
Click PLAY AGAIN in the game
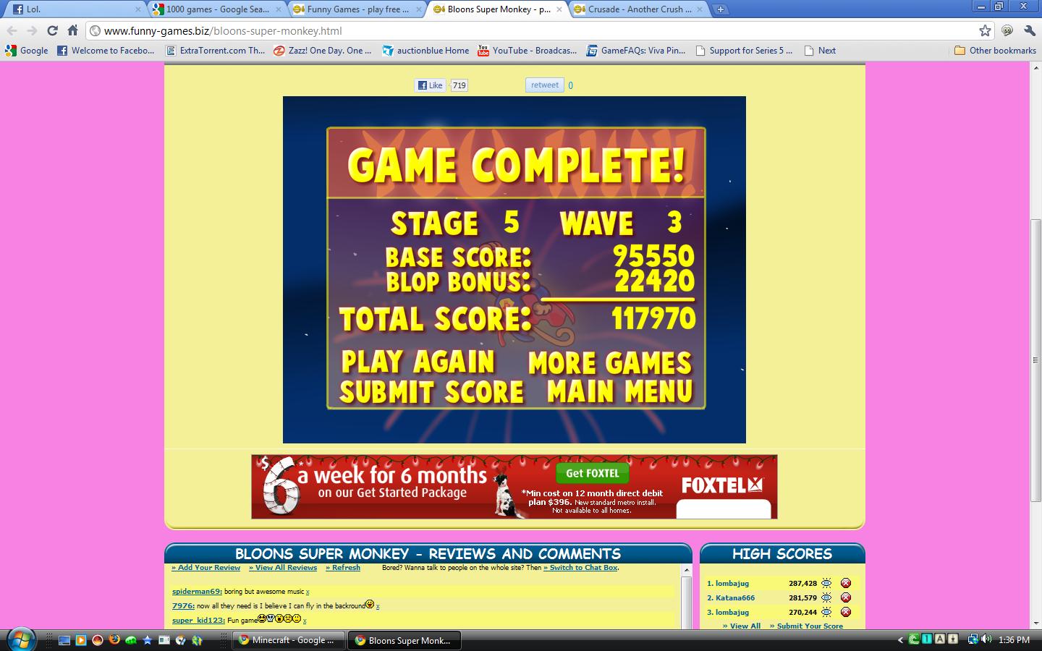pyautogui.click(x=418, y=361)
